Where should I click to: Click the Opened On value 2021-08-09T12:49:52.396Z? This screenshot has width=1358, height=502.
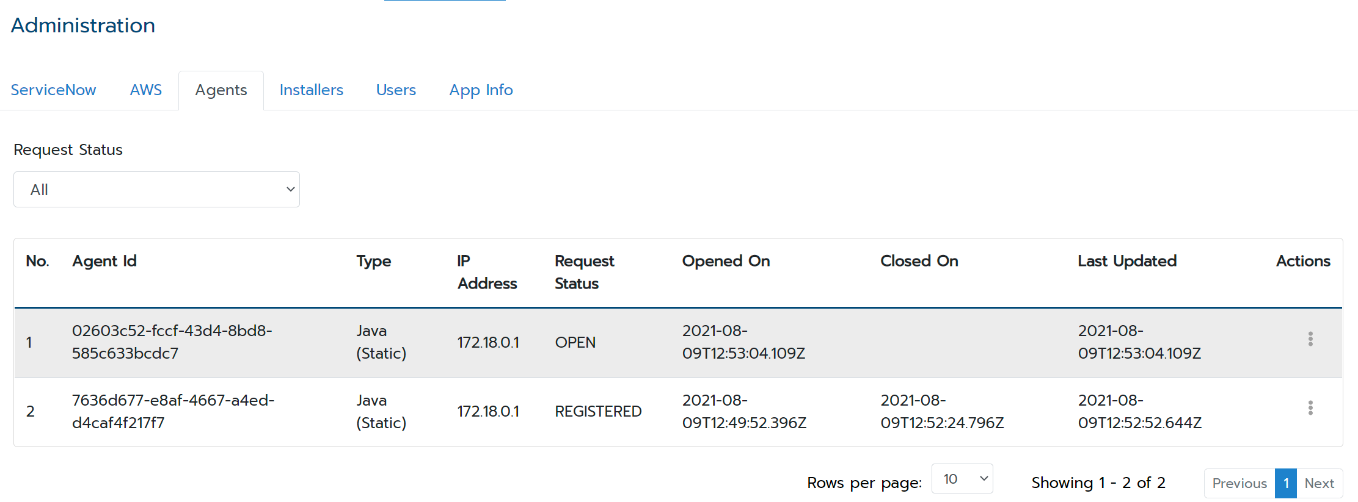(x=744, y=412)
